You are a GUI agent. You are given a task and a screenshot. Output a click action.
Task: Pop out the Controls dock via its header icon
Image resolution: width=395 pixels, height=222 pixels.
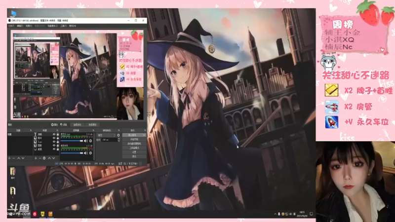(145, 130)
